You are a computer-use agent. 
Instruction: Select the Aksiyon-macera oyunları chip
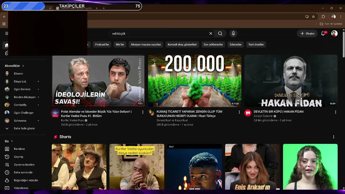(x=146, y=44)
